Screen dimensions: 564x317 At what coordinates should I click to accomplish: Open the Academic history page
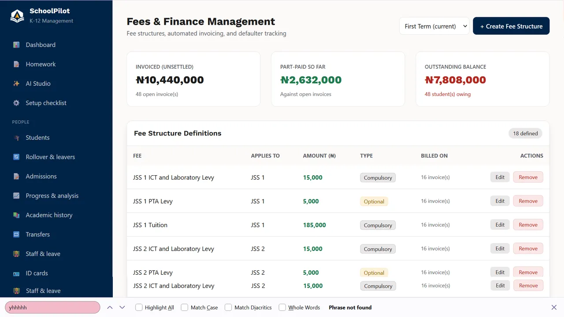[49, 215]
